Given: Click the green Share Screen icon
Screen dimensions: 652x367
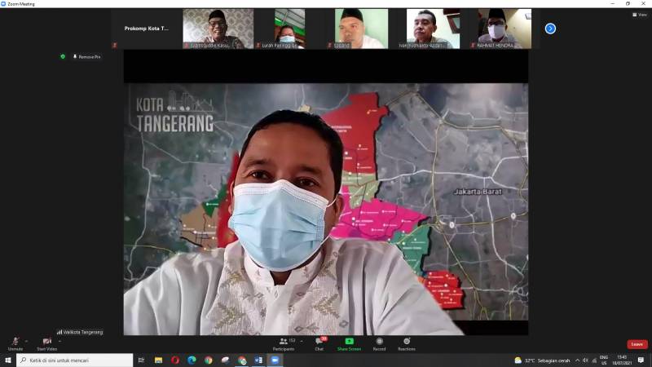Looking at the screenshot, I should 349,342.
